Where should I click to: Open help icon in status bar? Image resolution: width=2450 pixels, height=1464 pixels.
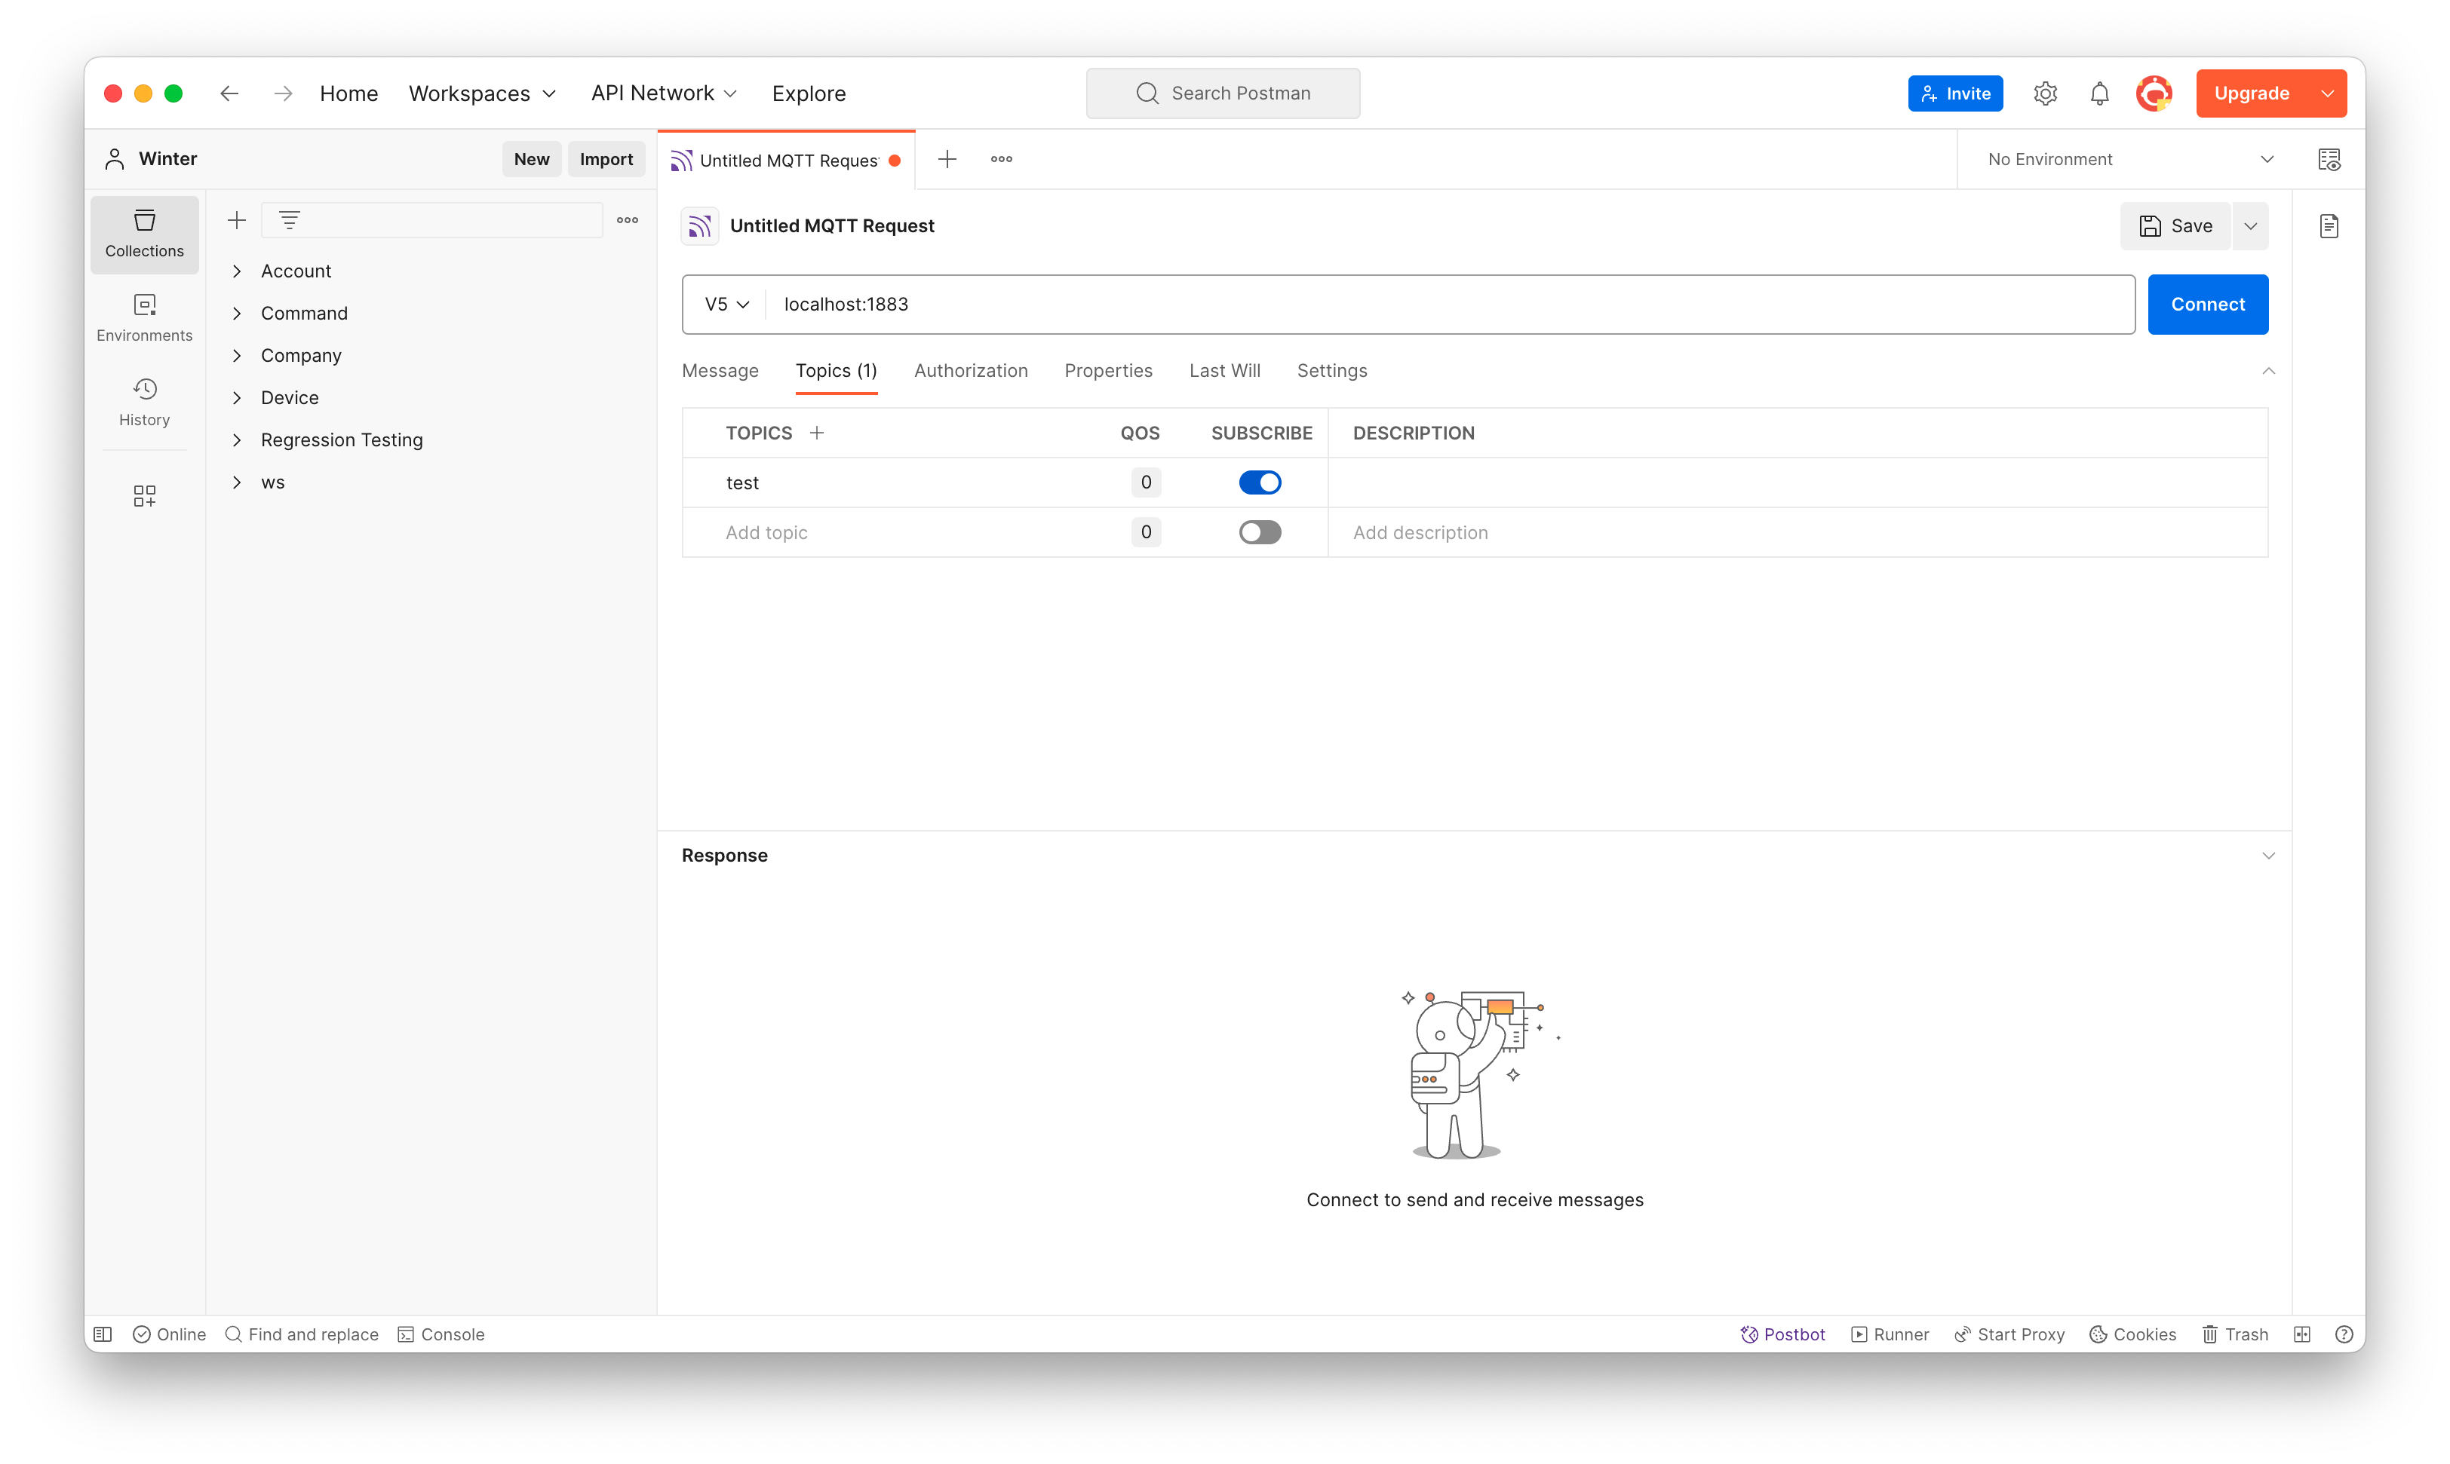(x=2344, y=1334)
